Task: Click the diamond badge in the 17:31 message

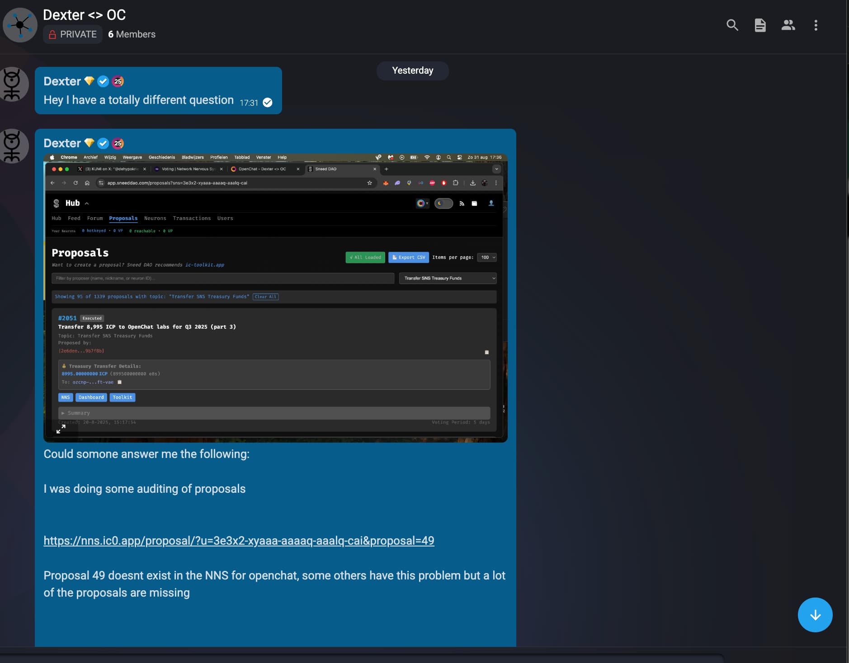Action: pyautogui.click(x=90, y=81)
